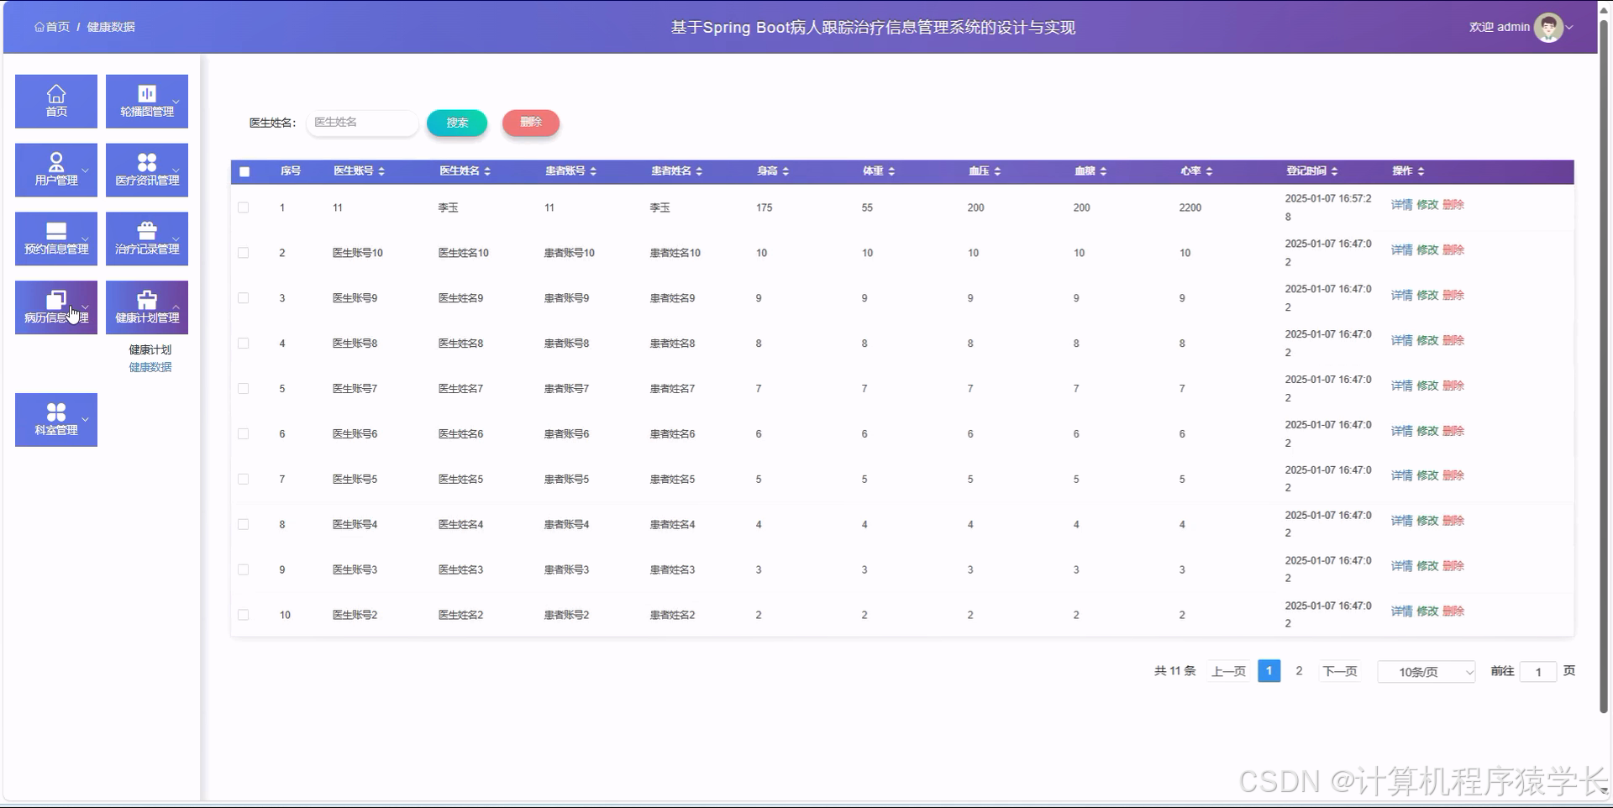
Task: Sort table by 身高 column arrows
Action: (785, 171)
